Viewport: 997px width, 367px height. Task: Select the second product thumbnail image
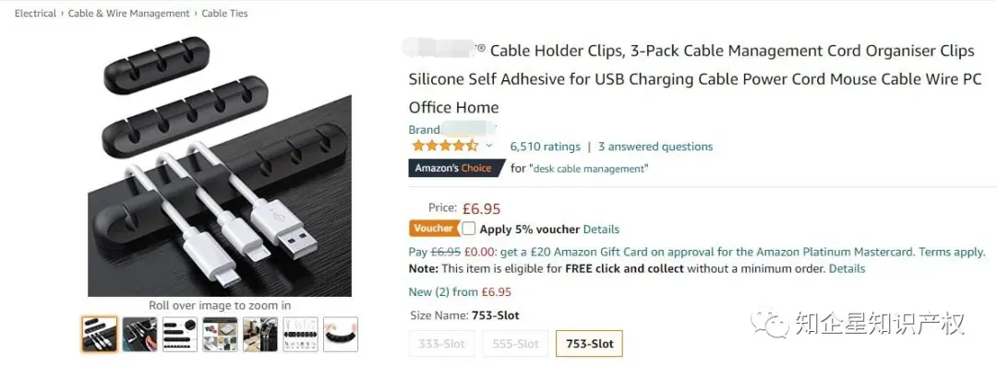(139, 335)
